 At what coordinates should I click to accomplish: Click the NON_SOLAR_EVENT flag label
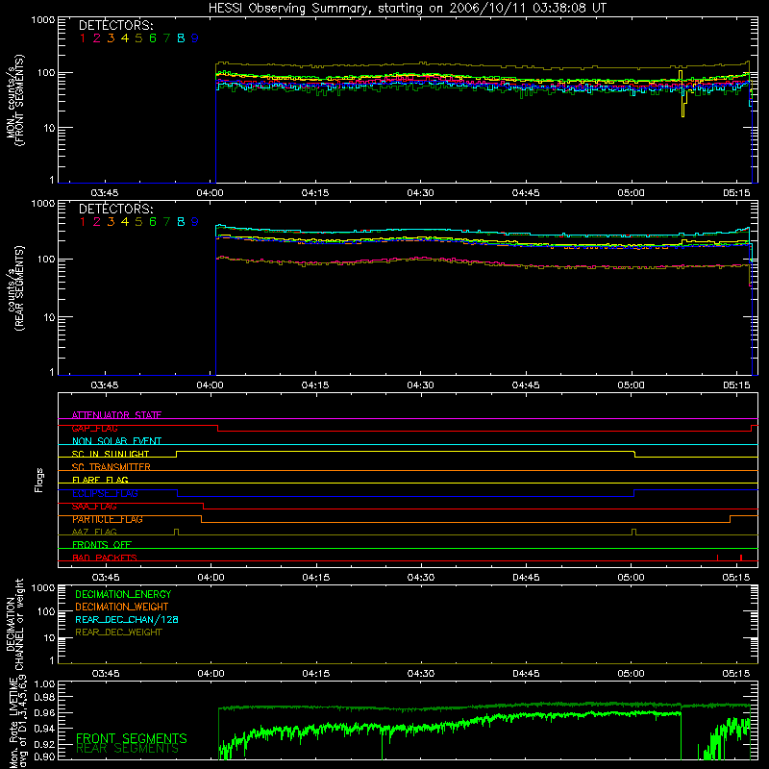click(x=116, y=441)
